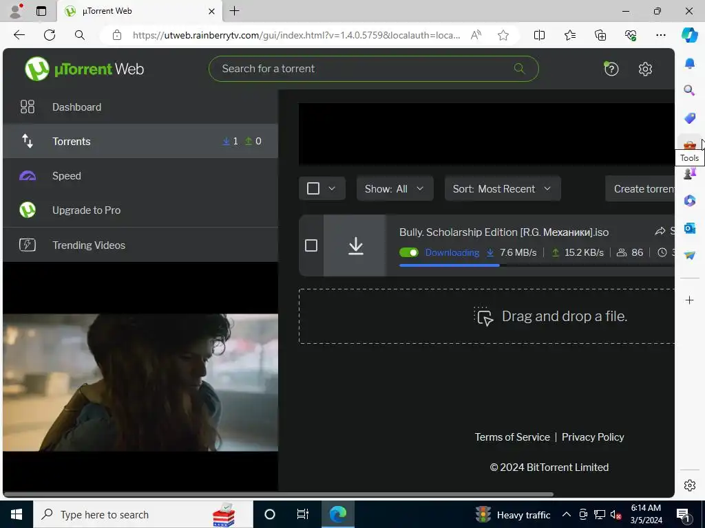Open Upgrade to Pro menu item
This screenshot has width=705, height=528.
140,210
